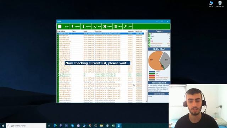The image size is (227, 128).
Task: Open Excel from the taskbar
Action: pyautogui.click(x=113, y=126)
